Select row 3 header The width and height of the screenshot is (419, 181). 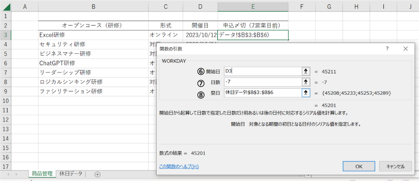click(6, 35)
